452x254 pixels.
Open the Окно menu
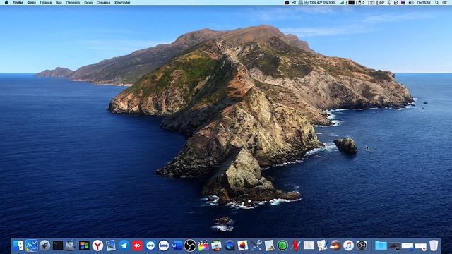88,3
